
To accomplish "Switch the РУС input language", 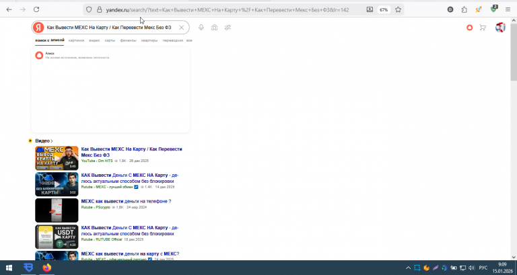I will 483,268.
